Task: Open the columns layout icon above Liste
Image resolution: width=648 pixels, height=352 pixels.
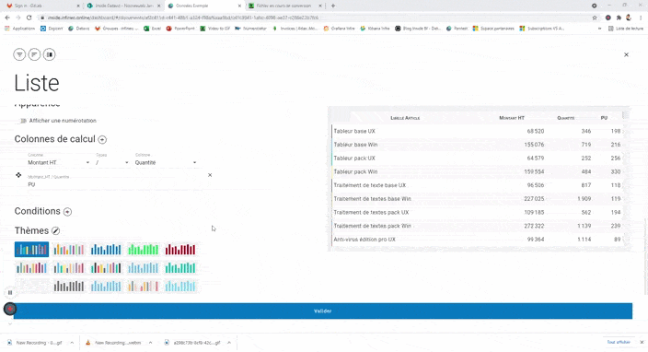Action: pos(49,54)
